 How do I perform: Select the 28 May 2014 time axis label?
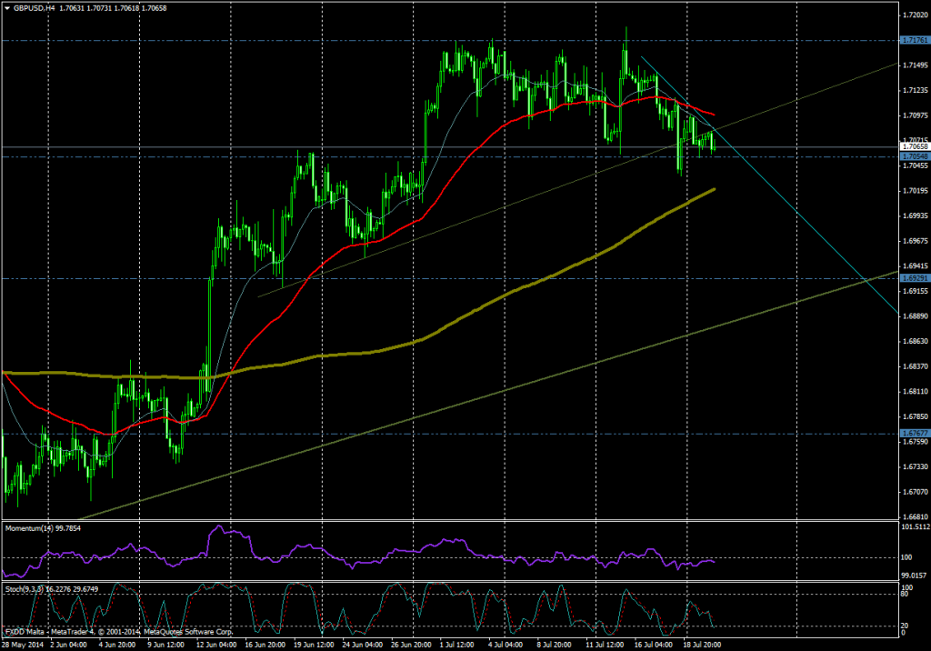24,645
